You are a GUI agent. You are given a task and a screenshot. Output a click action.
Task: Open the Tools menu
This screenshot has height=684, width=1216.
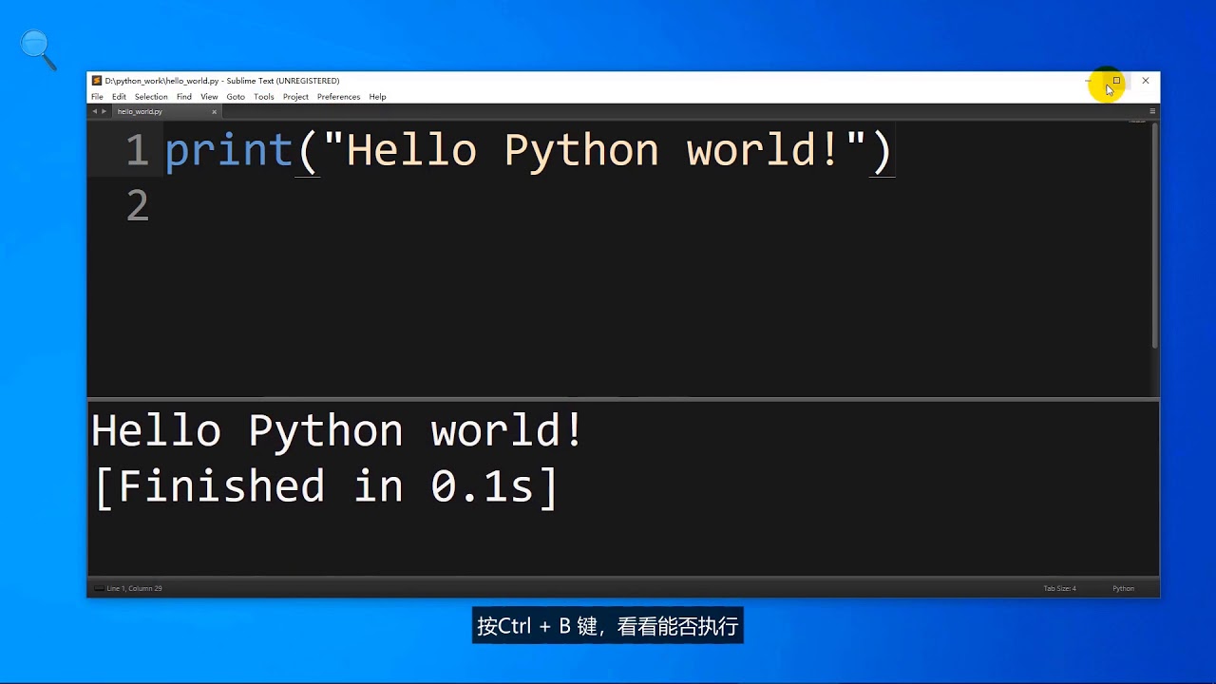264,97
